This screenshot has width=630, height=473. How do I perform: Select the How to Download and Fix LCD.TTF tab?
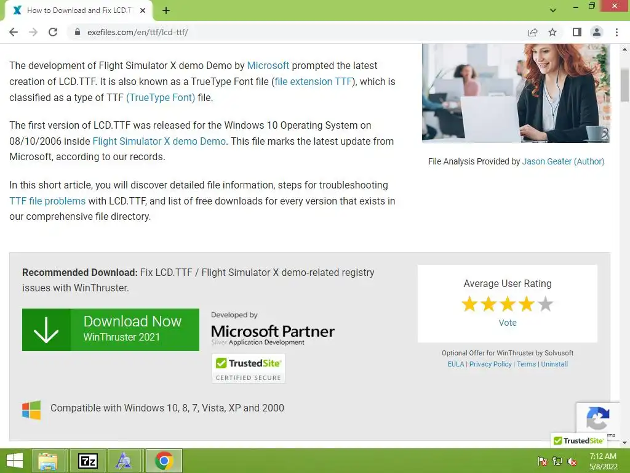[79, 10]
